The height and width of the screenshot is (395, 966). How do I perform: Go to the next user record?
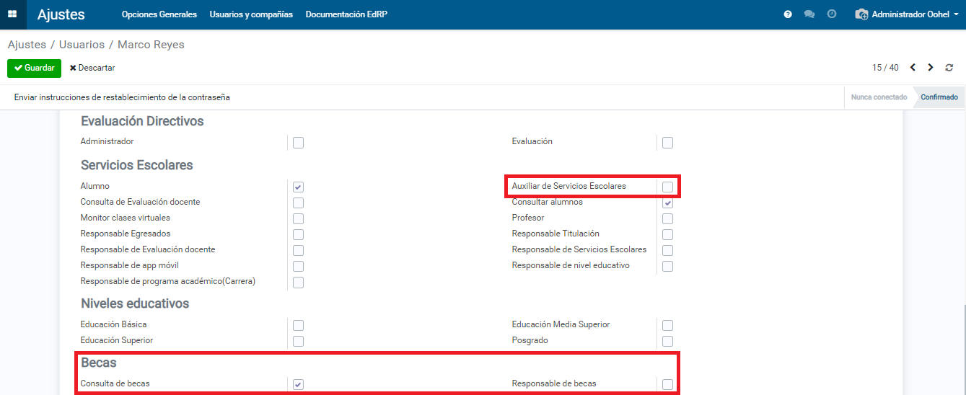(931, 68)
